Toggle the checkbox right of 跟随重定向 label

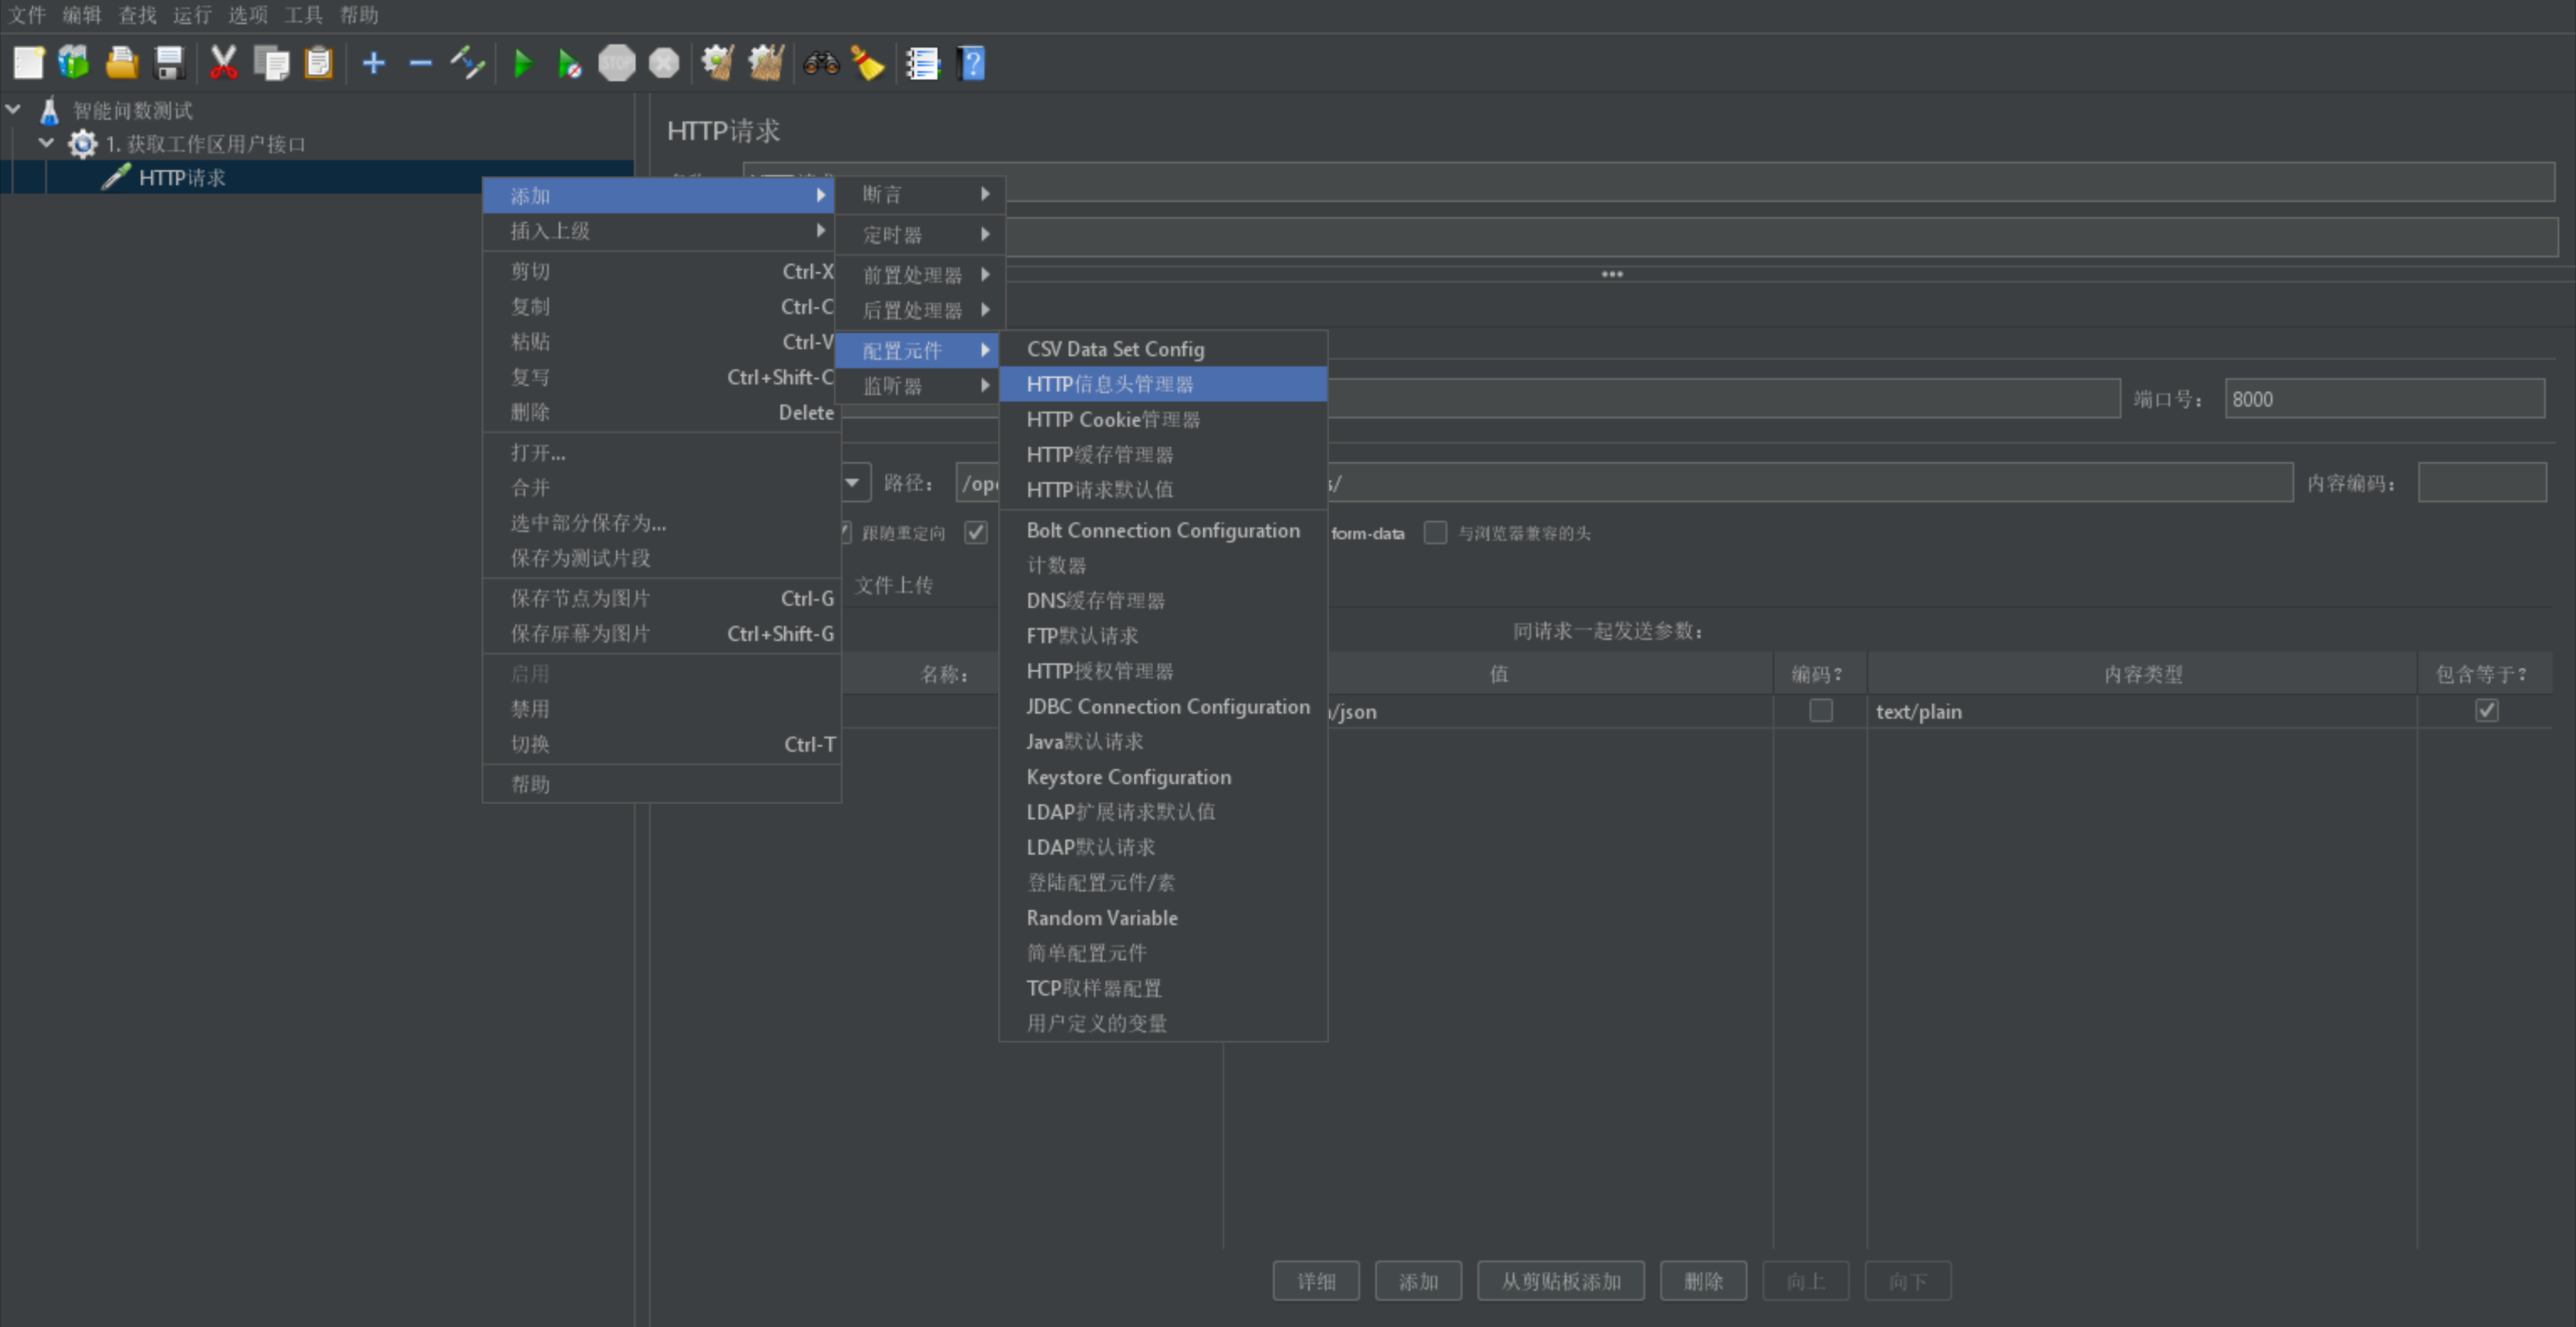pos(975,532)
